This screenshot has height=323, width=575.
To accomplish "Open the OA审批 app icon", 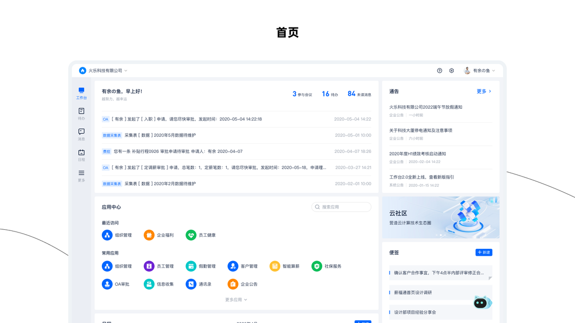I will 107,284.
